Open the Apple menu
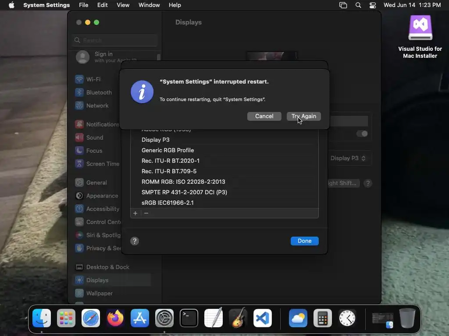The height and width of the screenshot is (336, 449). click(x=11, y=5)
